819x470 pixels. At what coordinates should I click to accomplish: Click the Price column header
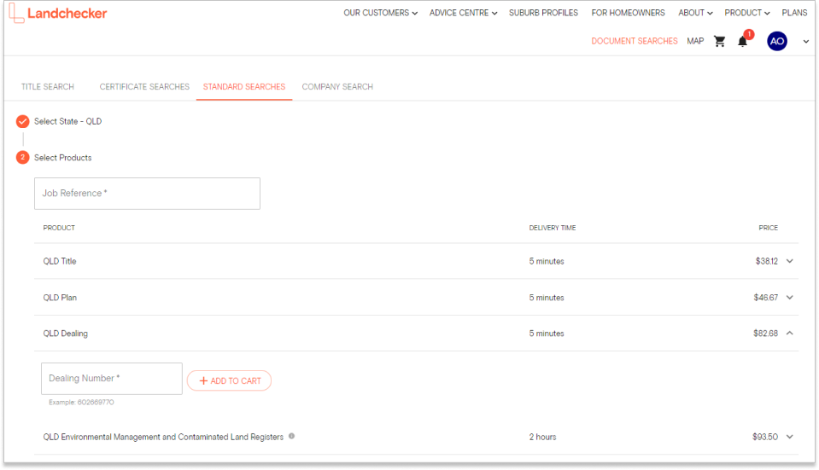769,228
